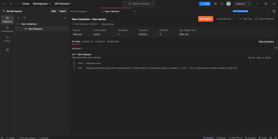The width and height of the screenshot is (278, 139).
Task: Open Postbot in the status bar
Action: click(x=208, y=138)
